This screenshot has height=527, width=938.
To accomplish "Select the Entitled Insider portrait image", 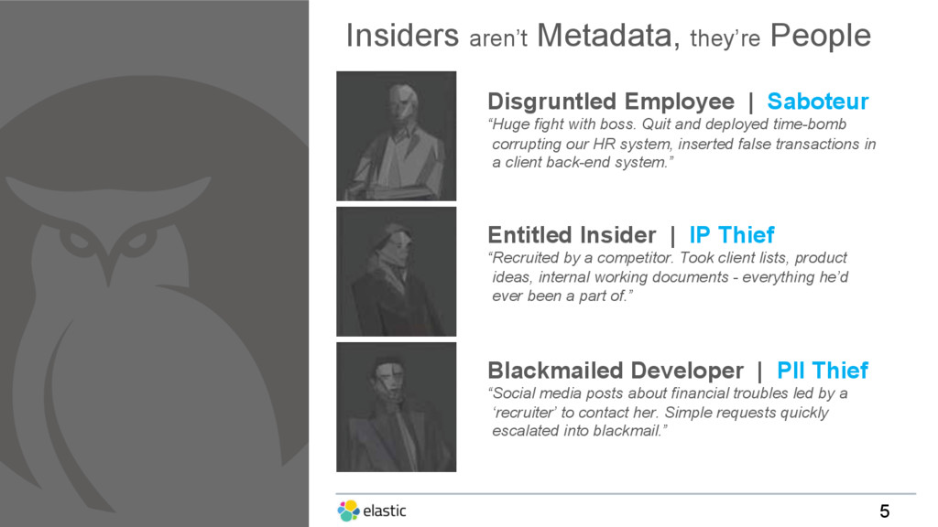I will [396, 272].
